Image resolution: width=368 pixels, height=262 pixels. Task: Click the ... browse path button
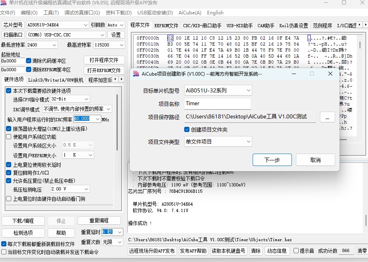pos(327,117)
